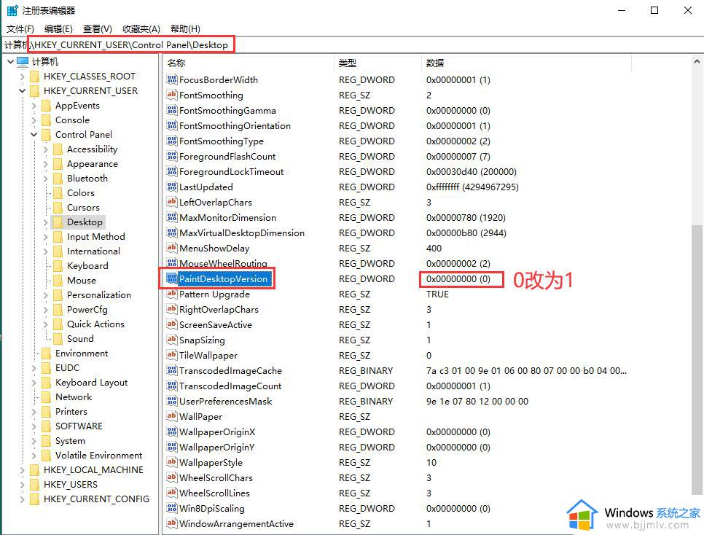Viewport: 704px width, 535px height.
Task: Open the 查看(V) menu
Action: [x=98, y=28]
